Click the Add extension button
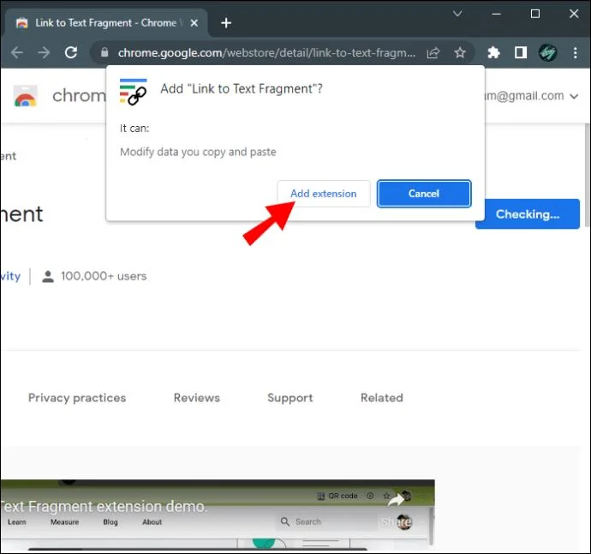The image size is (591, 554). pos(324,194)
